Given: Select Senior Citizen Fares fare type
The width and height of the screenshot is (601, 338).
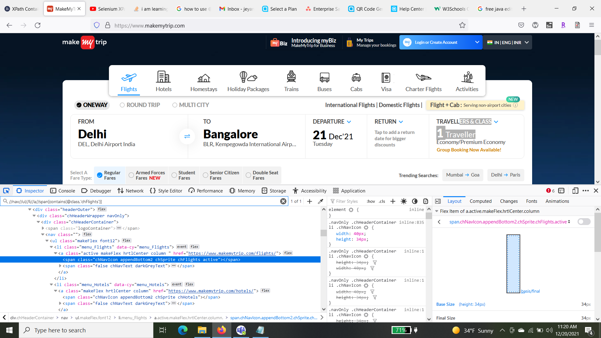Looking at the screenshot, I should click(221, 175).
